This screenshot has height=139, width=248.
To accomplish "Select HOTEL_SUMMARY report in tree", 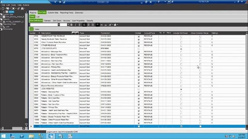I will [x=15, y=22].
